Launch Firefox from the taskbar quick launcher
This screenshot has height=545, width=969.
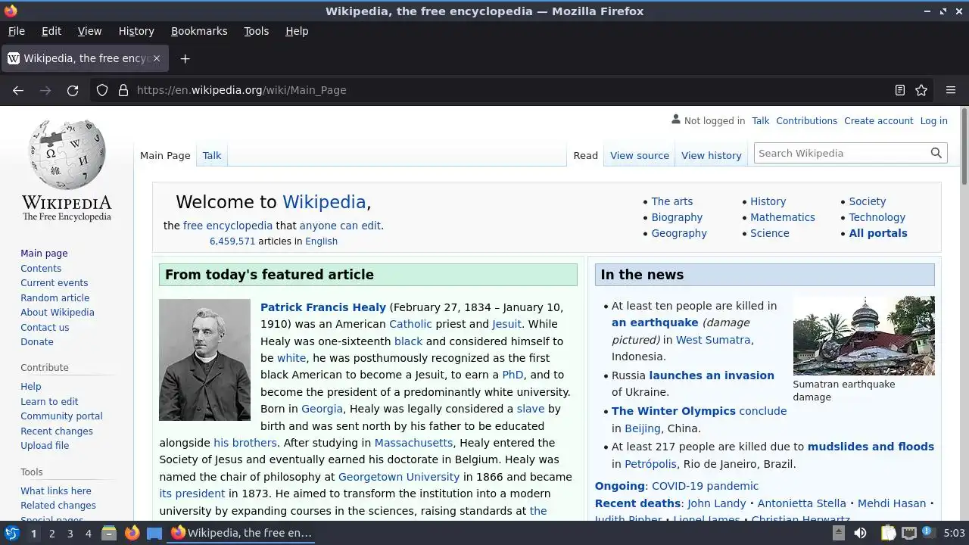coord(132,533)
